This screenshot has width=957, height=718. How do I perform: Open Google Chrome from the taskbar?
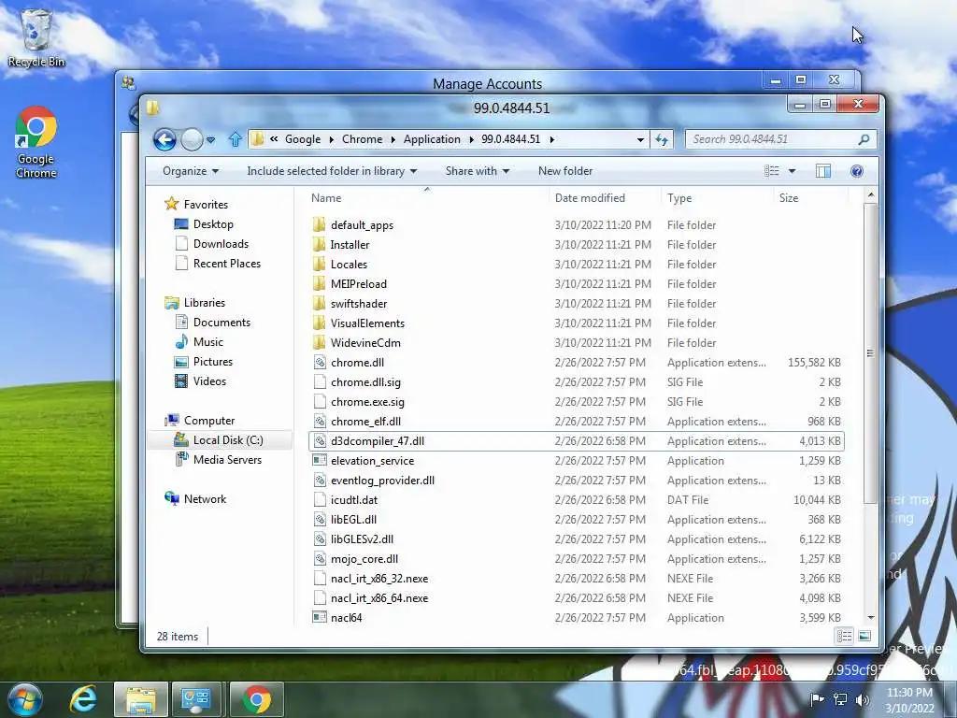256,699
